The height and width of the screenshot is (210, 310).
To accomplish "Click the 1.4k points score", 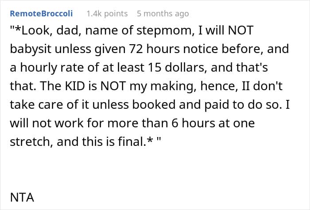I will click(107, 14).
